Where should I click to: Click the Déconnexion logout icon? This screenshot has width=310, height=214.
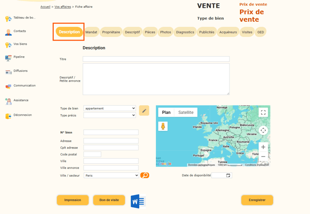pos(8,116)
